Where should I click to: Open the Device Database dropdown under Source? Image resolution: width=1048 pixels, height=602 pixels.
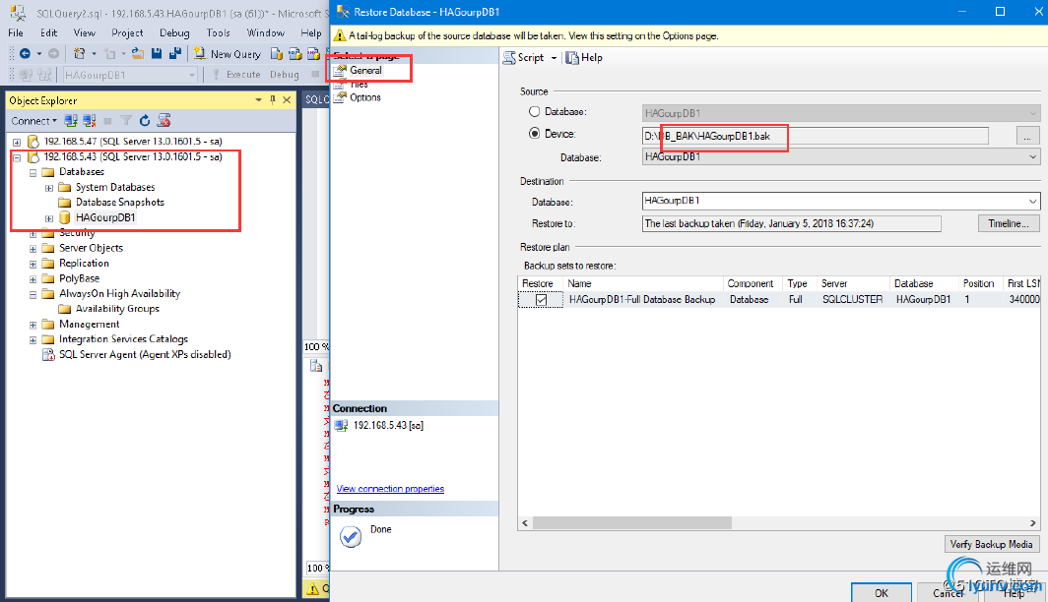tap(1032, 156)
